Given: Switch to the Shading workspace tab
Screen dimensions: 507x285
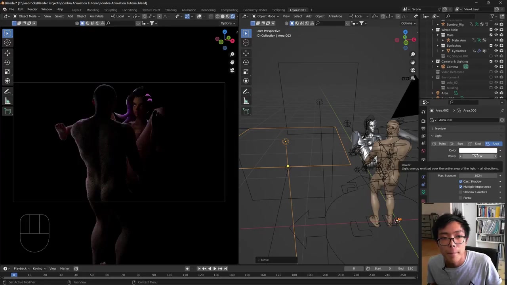Looking at the screenshot, I should 171,10.
